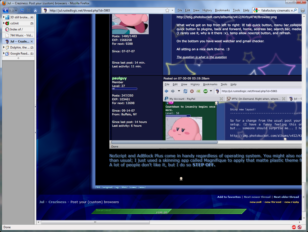The height and width of the screenshot is (232, 308).
Task: Click the NoScript status bar icon
Action: click(x=299, y=227)
